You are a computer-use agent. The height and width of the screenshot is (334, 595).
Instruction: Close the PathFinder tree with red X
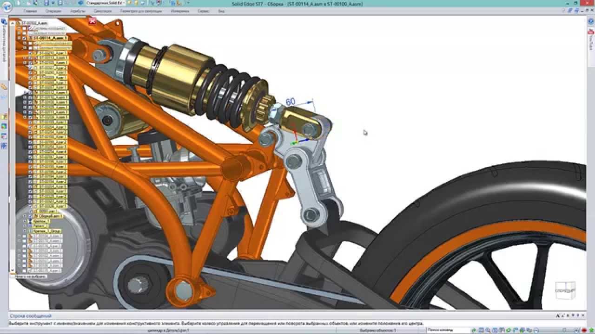point(92,20)
